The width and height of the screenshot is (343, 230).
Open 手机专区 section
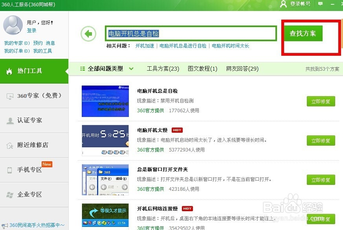click(x=34, y=170)
